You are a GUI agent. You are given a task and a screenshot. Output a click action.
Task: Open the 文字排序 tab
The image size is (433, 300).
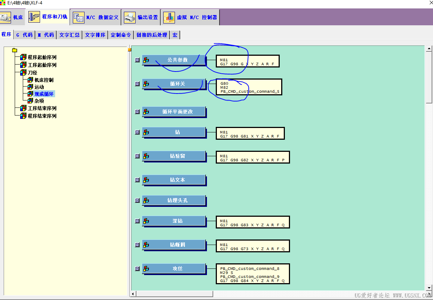pyautogui.click(x=95, y=35)
